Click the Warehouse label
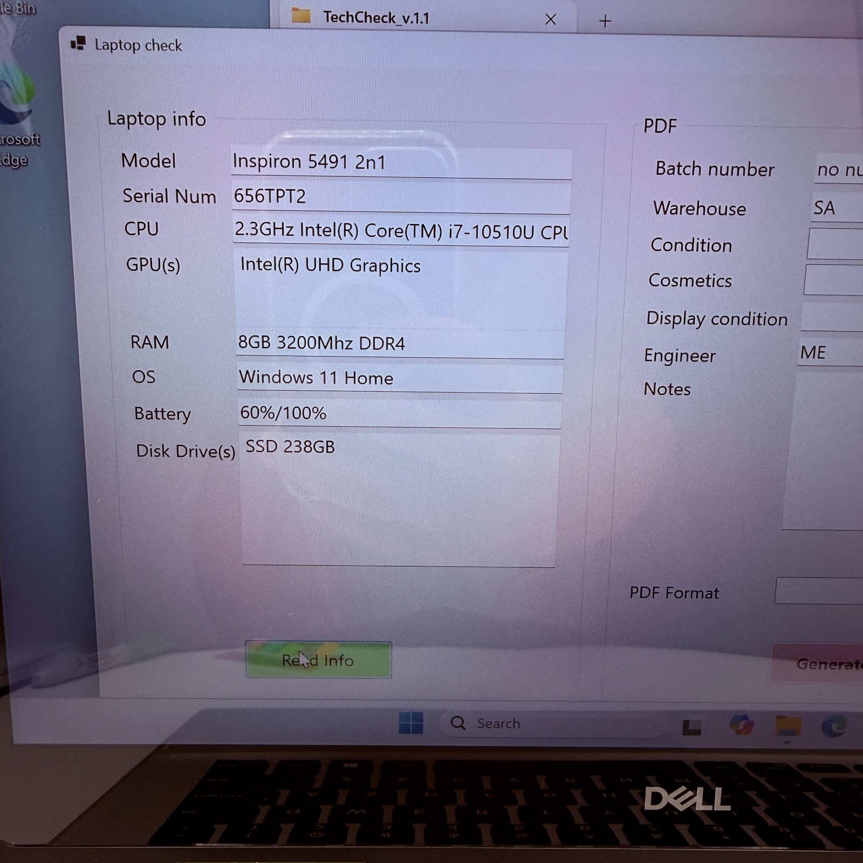863x863 pixels. pyautogui.click(x=700, y=209)
